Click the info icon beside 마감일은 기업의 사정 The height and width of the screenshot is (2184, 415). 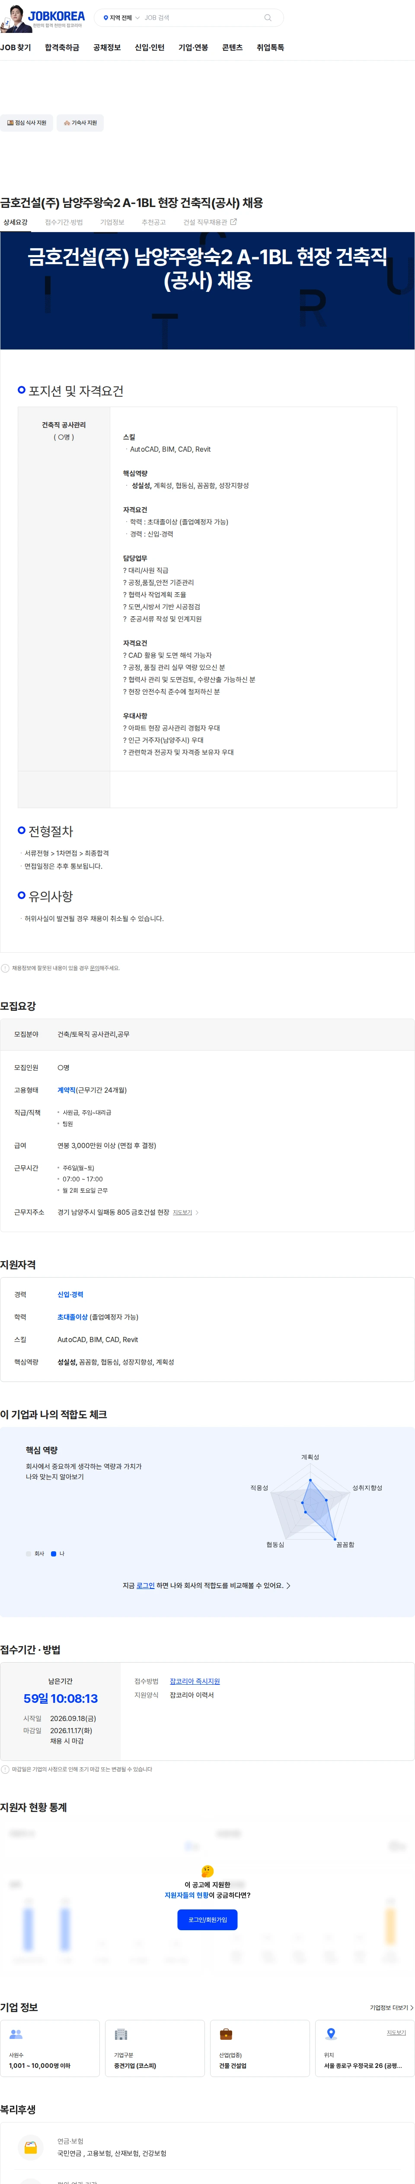pyautogui.click(x=5, y=1770)
